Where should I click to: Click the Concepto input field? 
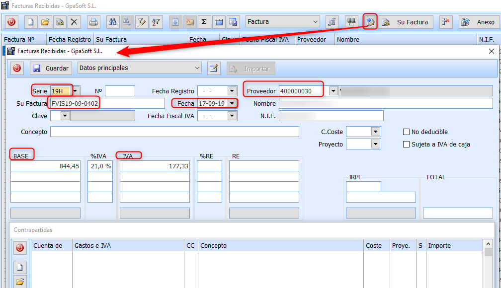point(174,132)
